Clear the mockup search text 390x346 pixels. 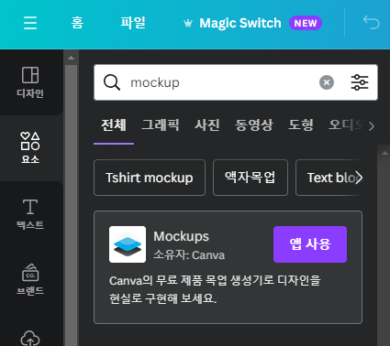(327, 82)
